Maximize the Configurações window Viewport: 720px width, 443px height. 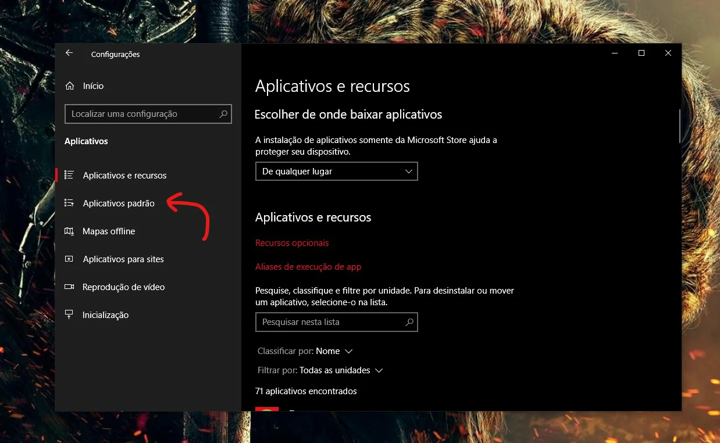(641, 53)
